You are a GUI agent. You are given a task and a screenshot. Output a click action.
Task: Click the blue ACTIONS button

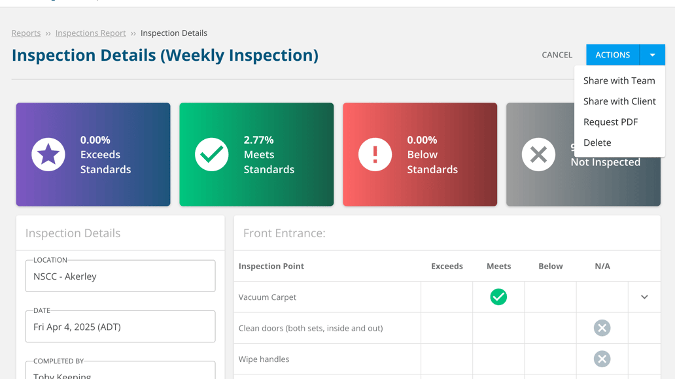612,55
